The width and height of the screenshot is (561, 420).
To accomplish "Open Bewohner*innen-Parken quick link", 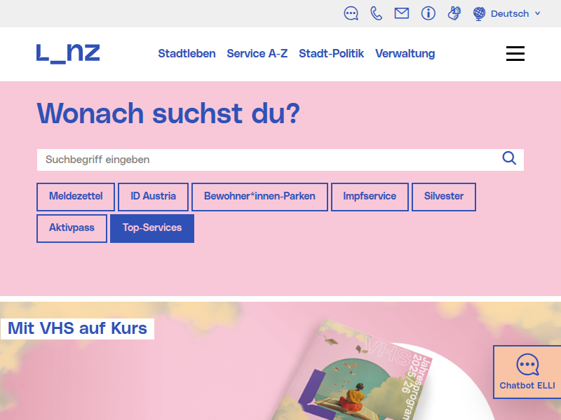I will [x=259, y=197].
